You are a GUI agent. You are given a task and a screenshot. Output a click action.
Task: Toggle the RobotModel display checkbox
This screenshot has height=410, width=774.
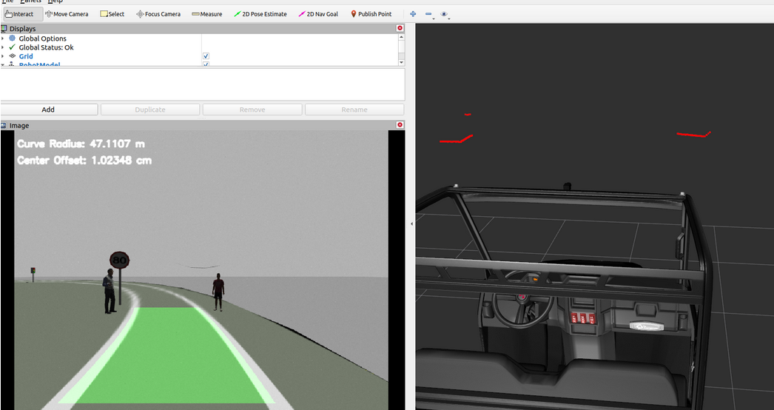coord(206,64)
